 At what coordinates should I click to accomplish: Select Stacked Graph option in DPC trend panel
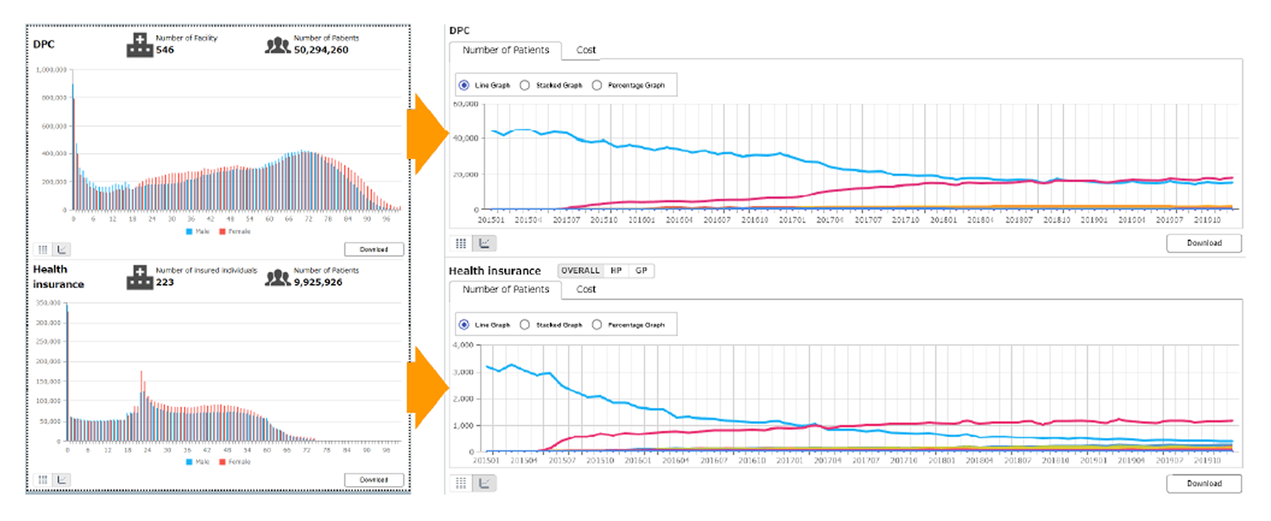pyautogui.click(x=525, y=85)
